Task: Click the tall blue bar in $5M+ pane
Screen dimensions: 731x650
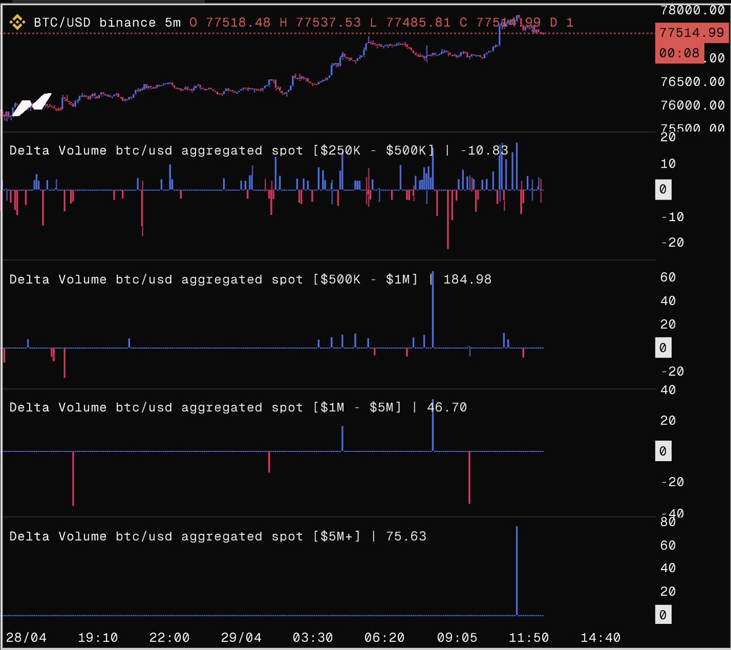Action: click(517, 571)
